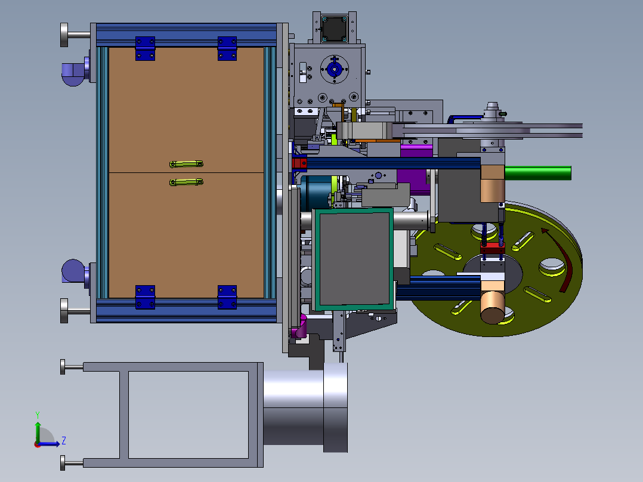Select the dark grey panel with green frame

pyautogui.click(x=354, y=259)
